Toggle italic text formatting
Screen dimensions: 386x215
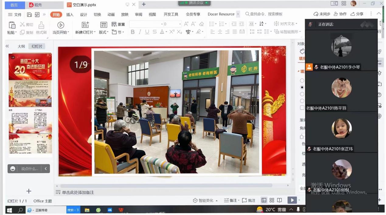click(140, 32)
